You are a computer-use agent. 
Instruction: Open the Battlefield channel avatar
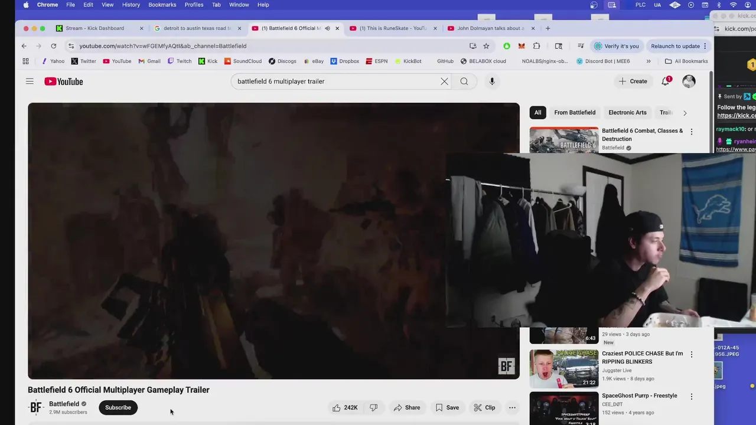(36, 407)
